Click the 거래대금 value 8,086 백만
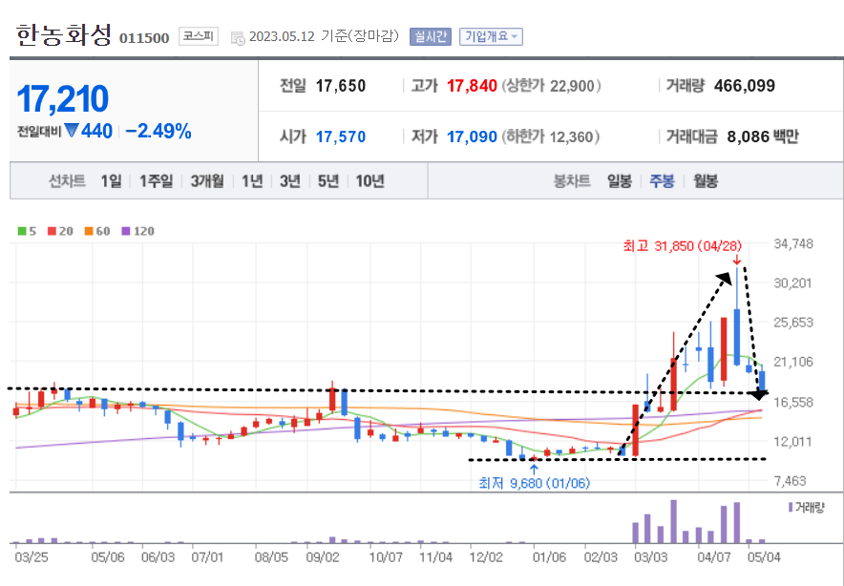Viewport: 844px width, 586px height. coord(763,136)
